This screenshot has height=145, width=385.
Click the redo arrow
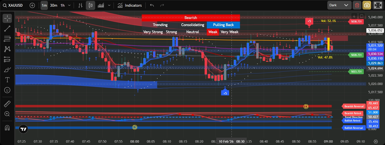click(x=162, y=5)
